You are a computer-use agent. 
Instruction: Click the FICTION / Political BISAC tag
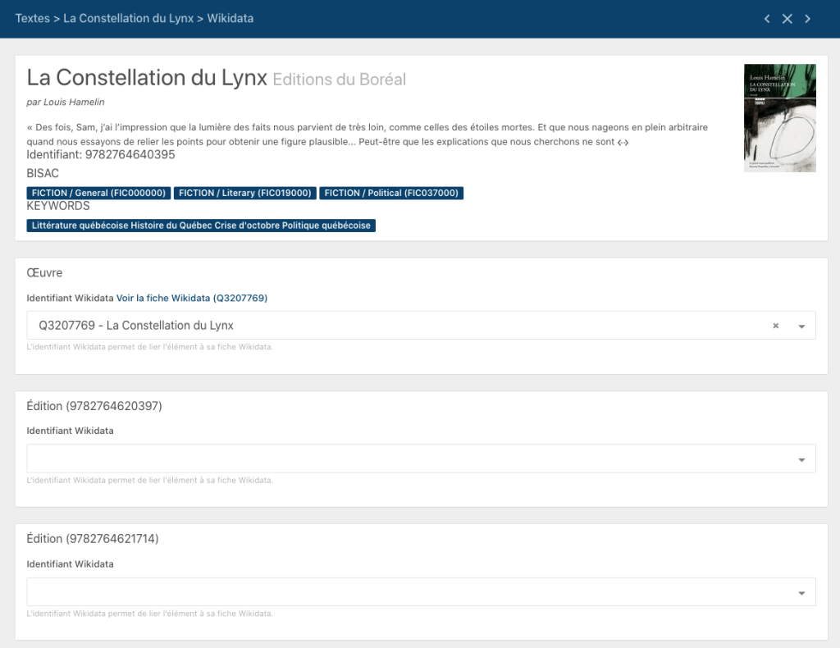[390, 194]
